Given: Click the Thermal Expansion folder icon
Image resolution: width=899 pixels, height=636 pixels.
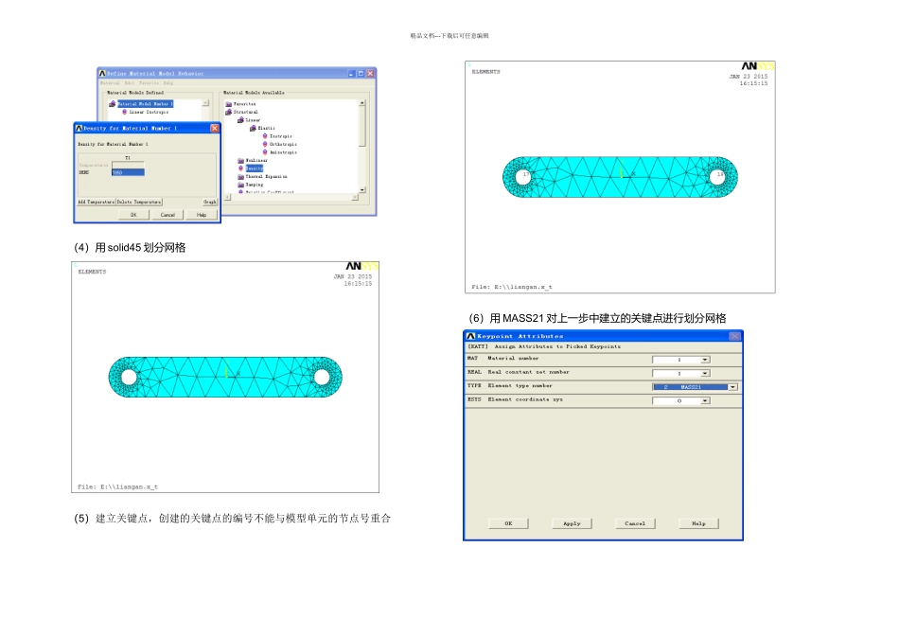Looking at the screenshot, I should click(x=240, y=177).
